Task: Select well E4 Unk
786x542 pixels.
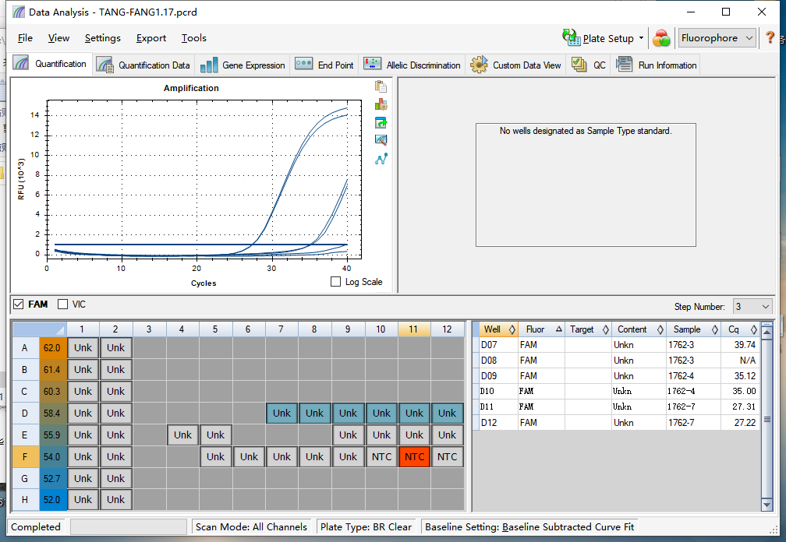Action: (x=182, y=435)
